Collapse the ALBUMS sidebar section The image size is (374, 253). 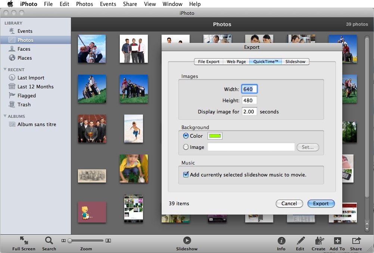5,116
